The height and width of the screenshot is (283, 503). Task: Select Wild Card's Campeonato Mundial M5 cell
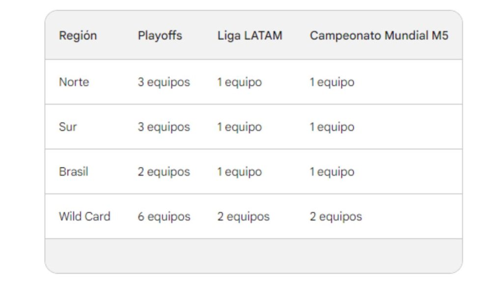(x=336, y=217)
